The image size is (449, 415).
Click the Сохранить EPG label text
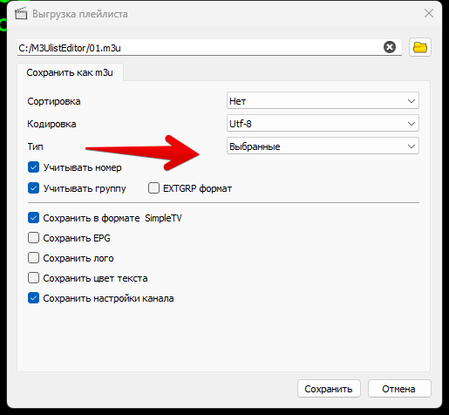[x=77, y=238]
